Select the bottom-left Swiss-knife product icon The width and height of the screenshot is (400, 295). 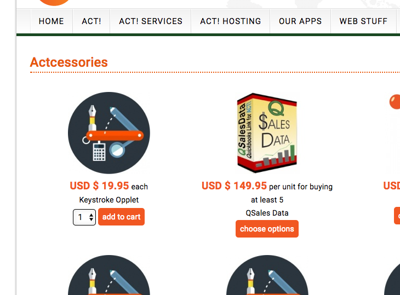[x=108, y=276]
